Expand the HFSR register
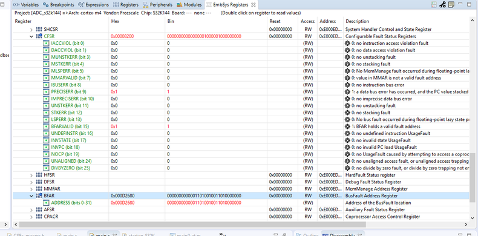The height and width of the screenshot is (236, 478). coord(31,175)
